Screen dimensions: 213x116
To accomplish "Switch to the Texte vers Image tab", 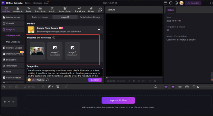I will point(40,17).
